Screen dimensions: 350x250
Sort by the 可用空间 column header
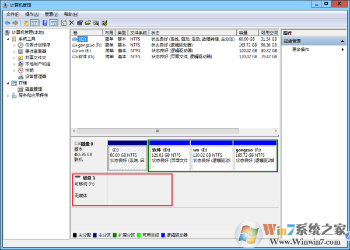269,33
